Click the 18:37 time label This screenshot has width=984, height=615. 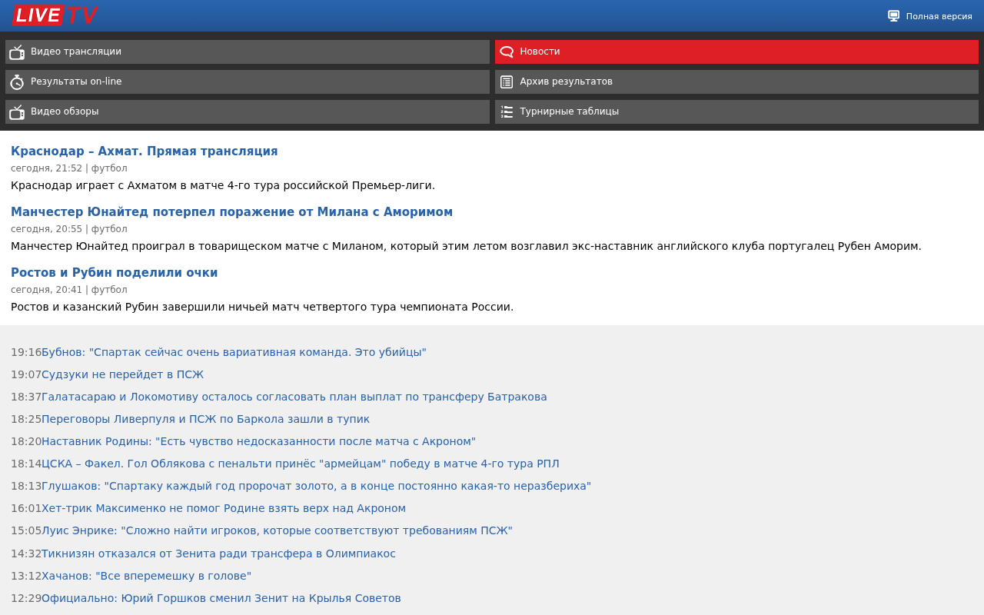point(26,397)
